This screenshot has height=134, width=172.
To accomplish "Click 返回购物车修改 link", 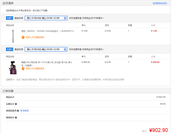I will tap(160, 3).
